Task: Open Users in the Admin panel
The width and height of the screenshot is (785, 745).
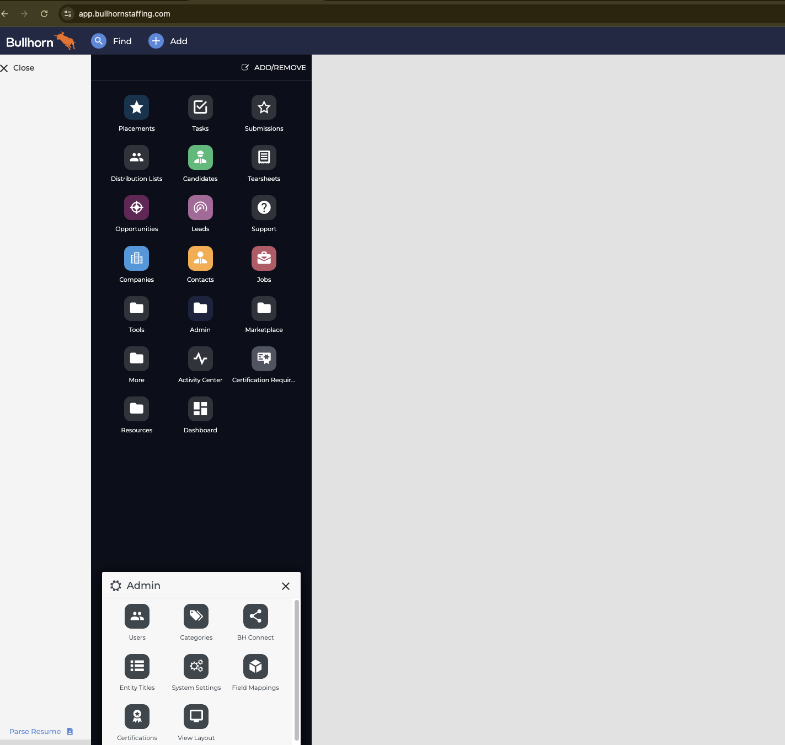Action: point(137,617)
